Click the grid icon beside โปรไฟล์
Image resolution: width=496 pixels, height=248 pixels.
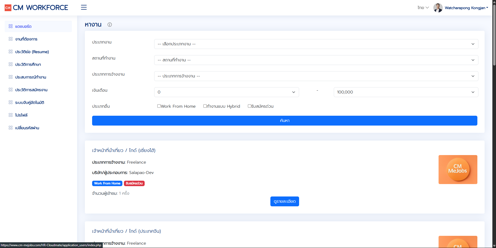tap(11, 115)
